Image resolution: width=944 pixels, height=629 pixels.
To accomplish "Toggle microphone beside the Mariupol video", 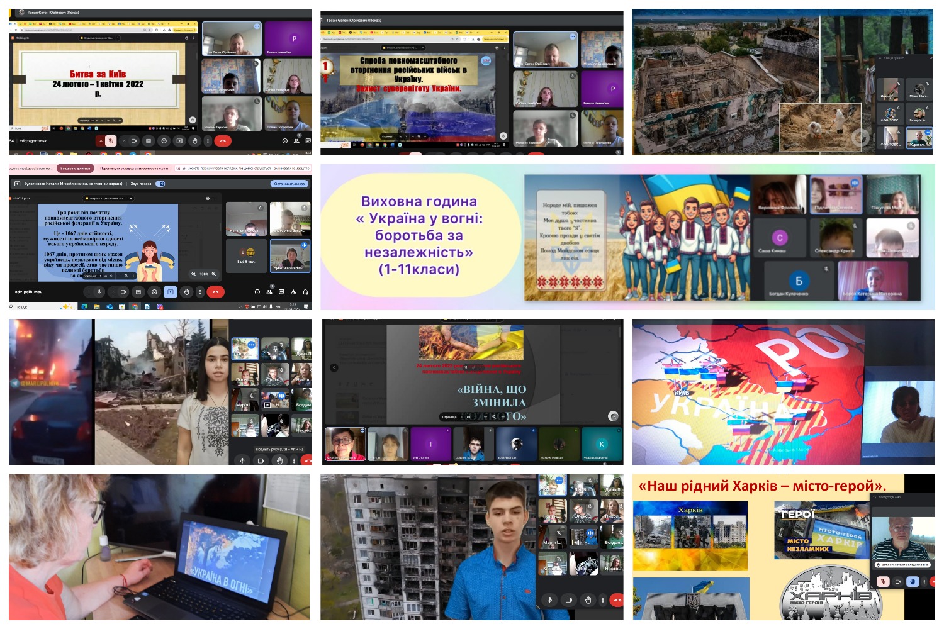I will coord(242,460).
